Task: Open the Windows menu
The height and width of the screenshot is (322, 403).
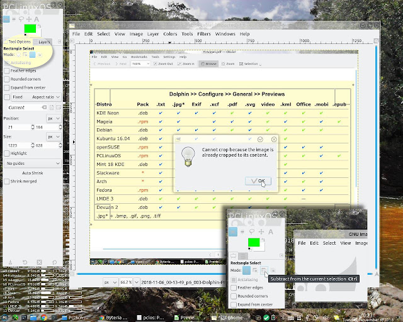Action: pyautogui.click(x=225, y=34)
